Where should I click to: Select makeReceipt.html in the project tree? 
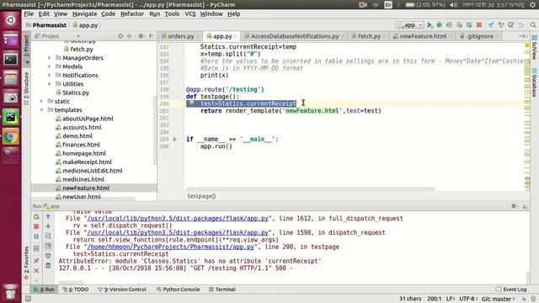87,162
